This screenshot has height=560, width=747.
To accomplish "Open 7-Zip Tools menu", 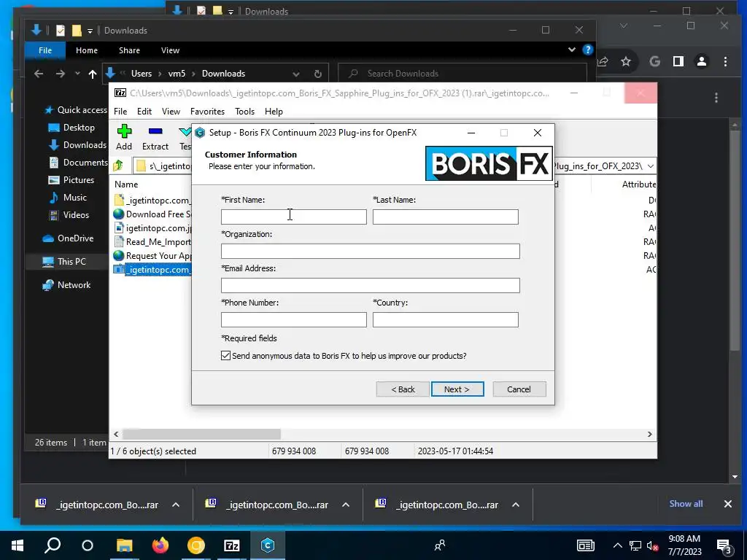I will (244, 112).
